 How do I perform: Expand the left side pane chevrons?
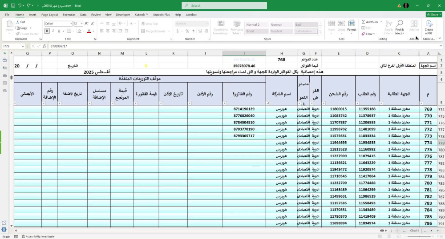(x=4, y=53)
